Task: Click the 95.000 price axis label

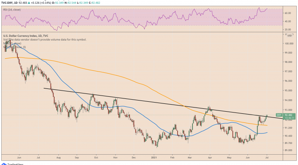Action: point(289,91)
